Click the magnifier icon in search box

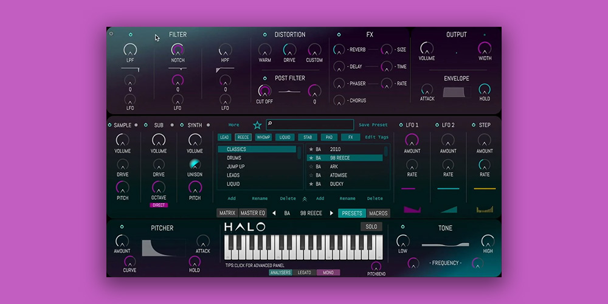pyautogui.click(x=270, y=123)
